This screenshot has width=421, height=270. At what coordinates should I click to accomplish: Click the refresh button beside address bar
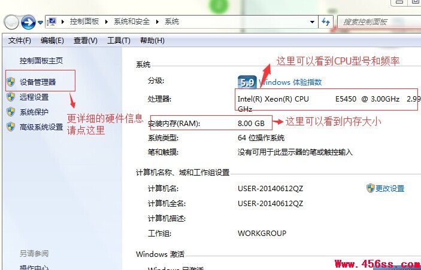(326, 22)
